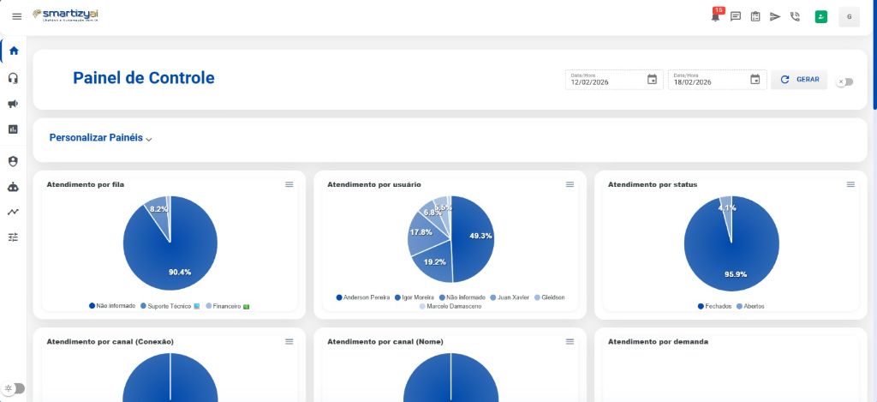This screenshot has width=877, height=402.
Task: Toggle Fechados legend series
Action: 715,306
